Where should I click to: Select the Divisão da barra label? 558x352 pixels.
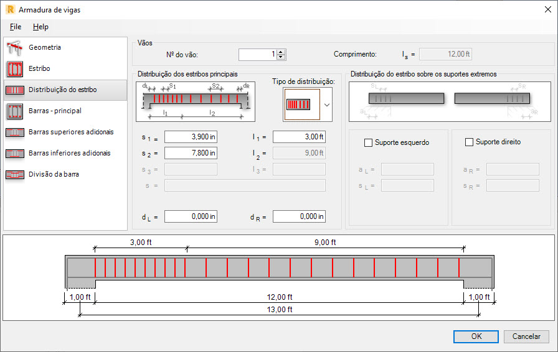(54, 174)
